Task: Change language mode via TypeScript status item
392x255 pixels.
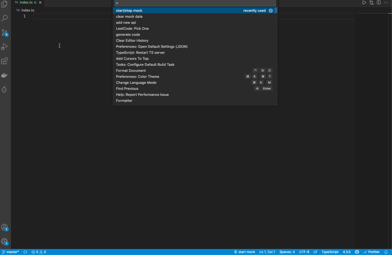Action: (330, 252)
